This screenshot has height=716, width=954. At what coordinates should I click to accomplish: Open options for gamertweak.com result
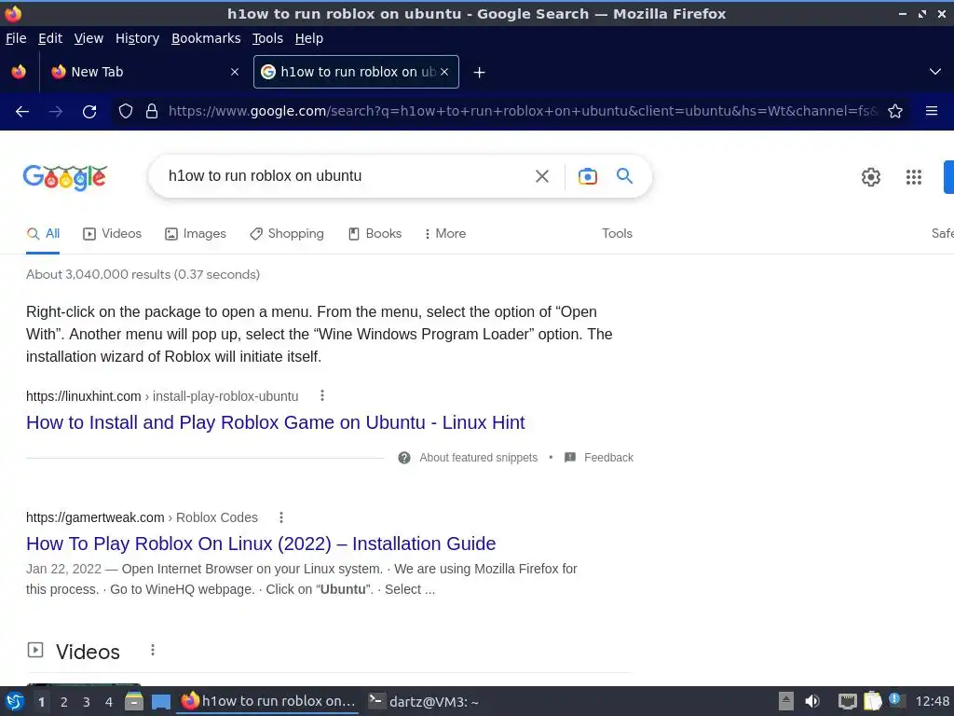tap(281, 516)
